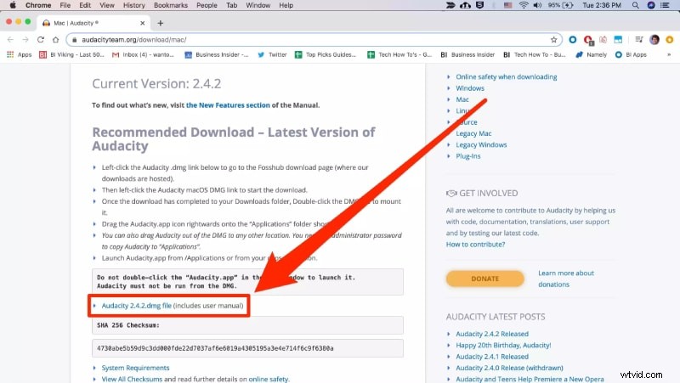Open the Apps bookmarks grid icon

tap(10, 54)
